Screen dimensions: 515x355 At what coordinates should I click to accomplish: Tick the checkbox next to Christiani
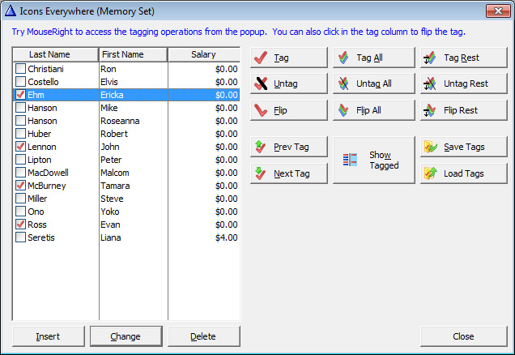click(x=20, y=69)
